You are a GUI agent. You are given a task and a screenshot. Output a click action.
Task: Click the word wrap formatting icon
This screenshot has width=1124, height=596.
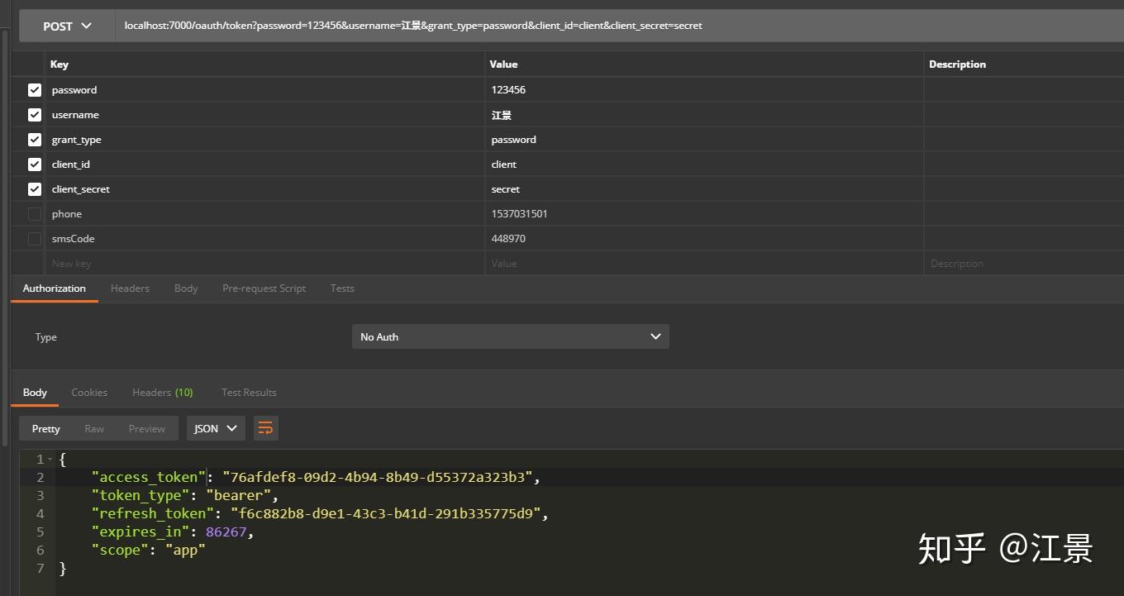click(x=265, y=427)
